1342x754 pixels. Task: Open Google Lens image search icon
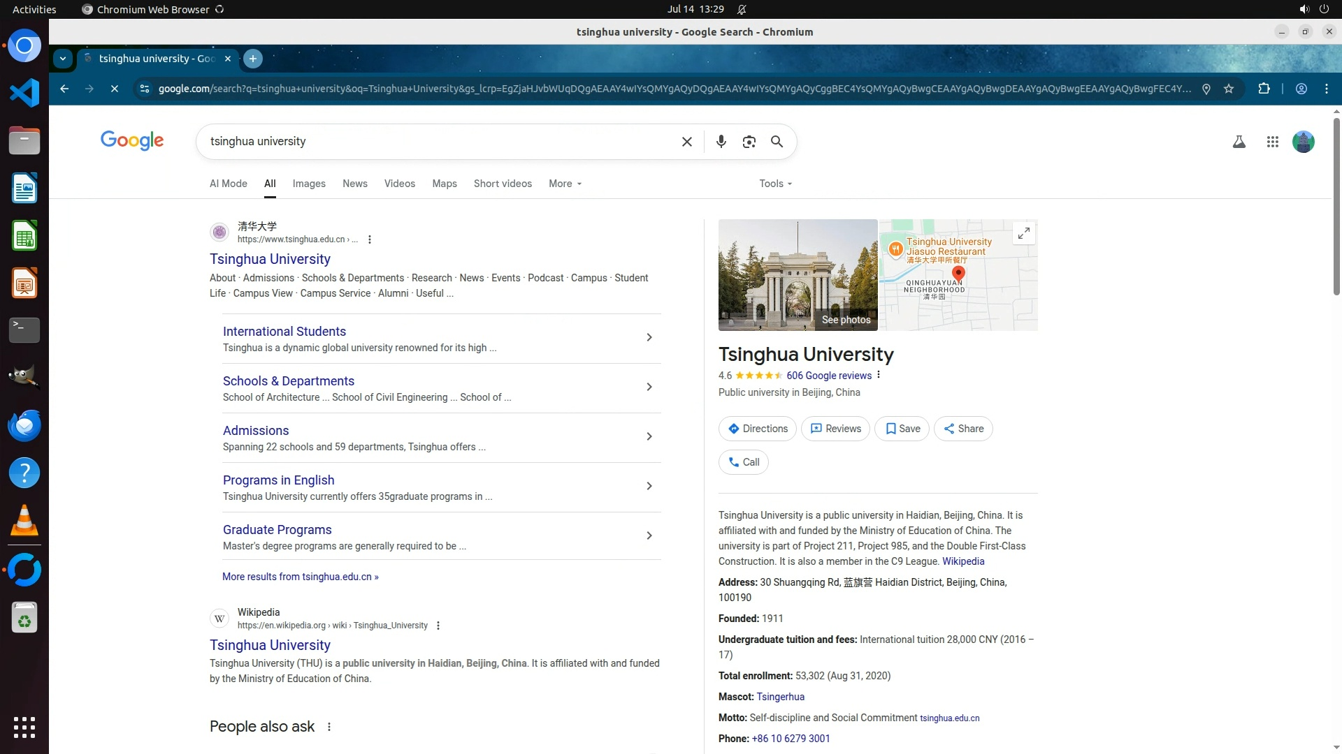pos(749,142)
